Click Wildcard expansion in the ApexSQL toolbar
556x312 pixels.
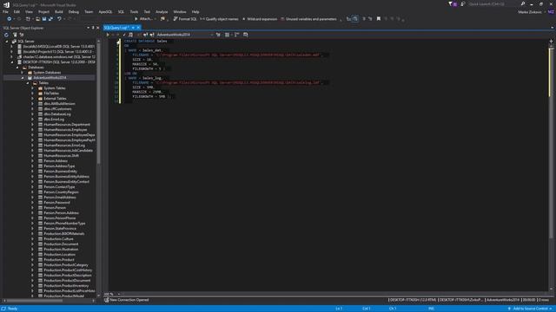[260, 19]
